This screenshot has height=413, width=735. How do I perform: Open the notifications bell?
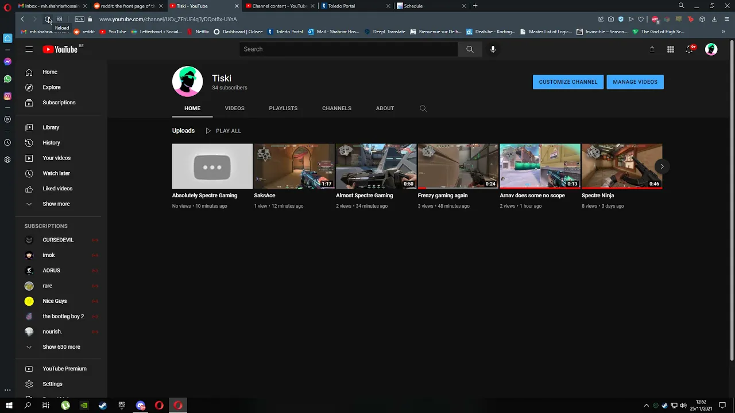[x=690, y=49]
